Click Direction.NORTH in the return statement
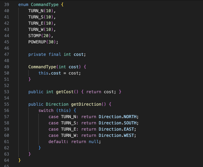This screenshot has height=167, width=203. coord(118,117)
